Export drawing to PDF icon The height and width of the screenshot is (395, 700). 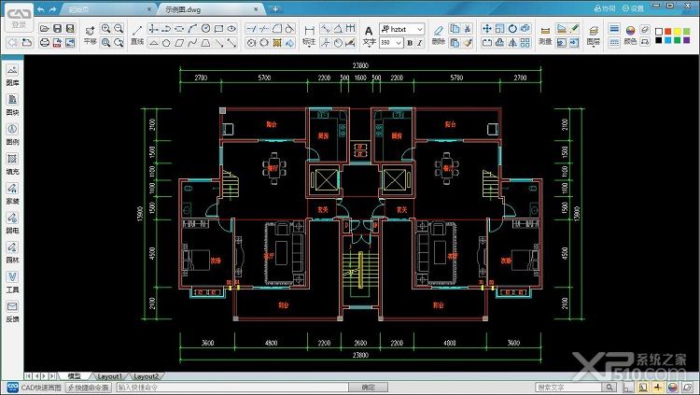pyautogui.click(x=57, y=42)
